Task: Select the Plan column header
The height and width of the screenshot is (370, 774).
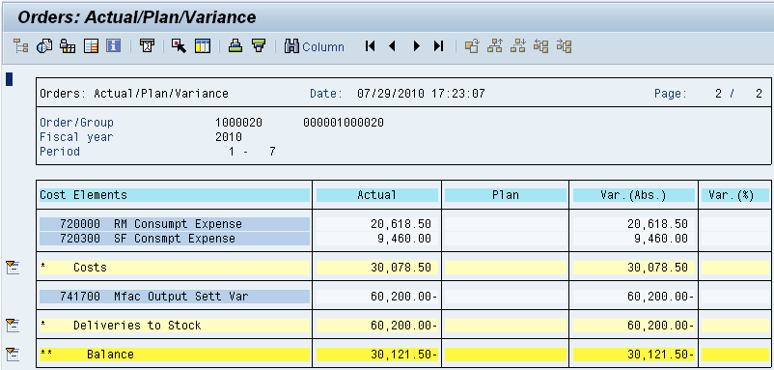Action: click(506, 195)
